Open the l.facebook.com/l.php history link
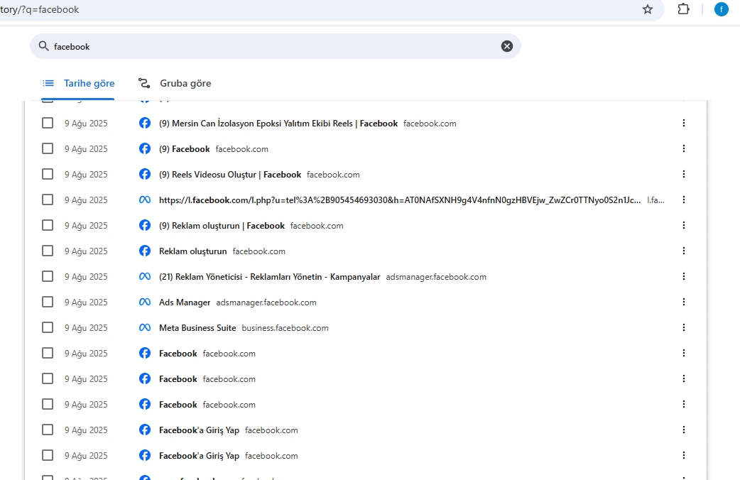Viewport: 740px width, 480px height. (400, 200)
